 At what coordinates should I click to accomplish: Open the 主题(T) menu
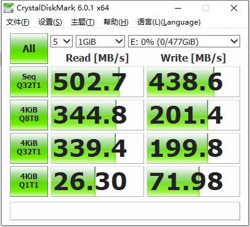pyautogui.click(x=83, y=22)
